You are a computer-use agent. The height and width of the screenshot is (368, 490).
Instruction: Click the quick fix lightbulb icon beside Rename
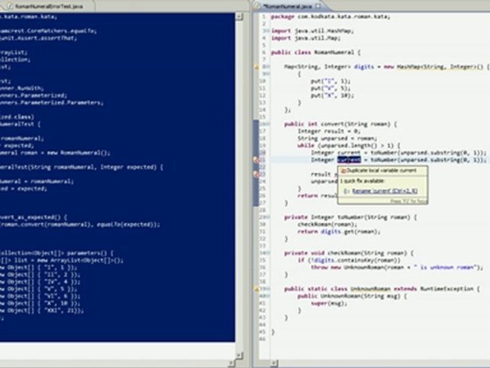tap(346, 191)
